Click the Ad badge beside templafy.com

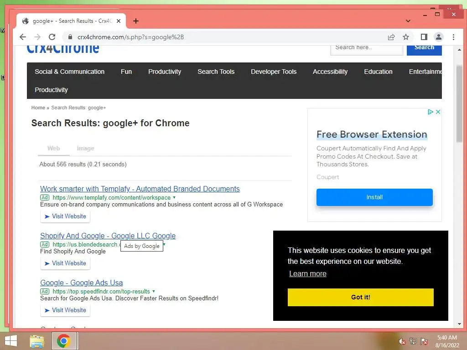pyautogui.click(x=45, y=198)
